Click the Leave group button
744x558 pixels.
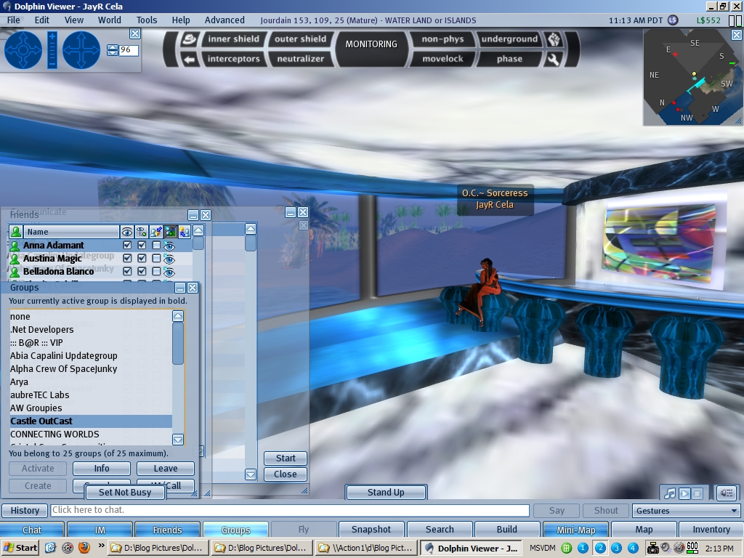(x=166, y=469)
